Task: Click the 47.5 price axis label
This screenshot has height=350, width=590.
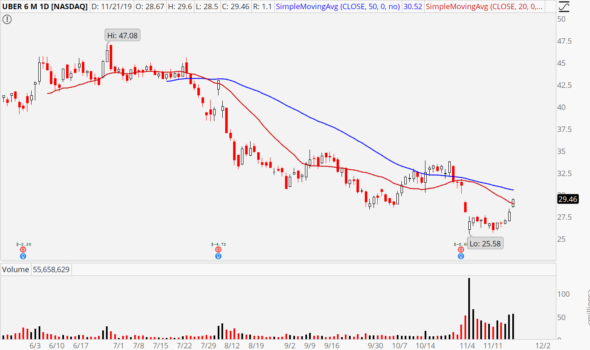Action: click(564, 41)
